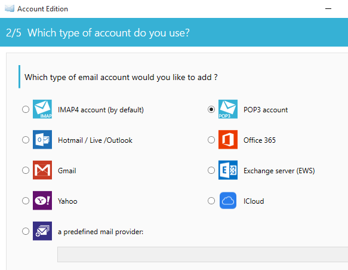Select the ICloud radio button
Viewport: 348px width, 270px height.
coord(211,201)
